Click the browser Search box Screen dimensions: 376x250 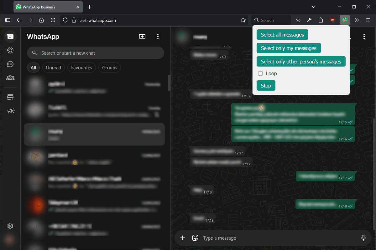pyautogui.click(x=271, y=20)
